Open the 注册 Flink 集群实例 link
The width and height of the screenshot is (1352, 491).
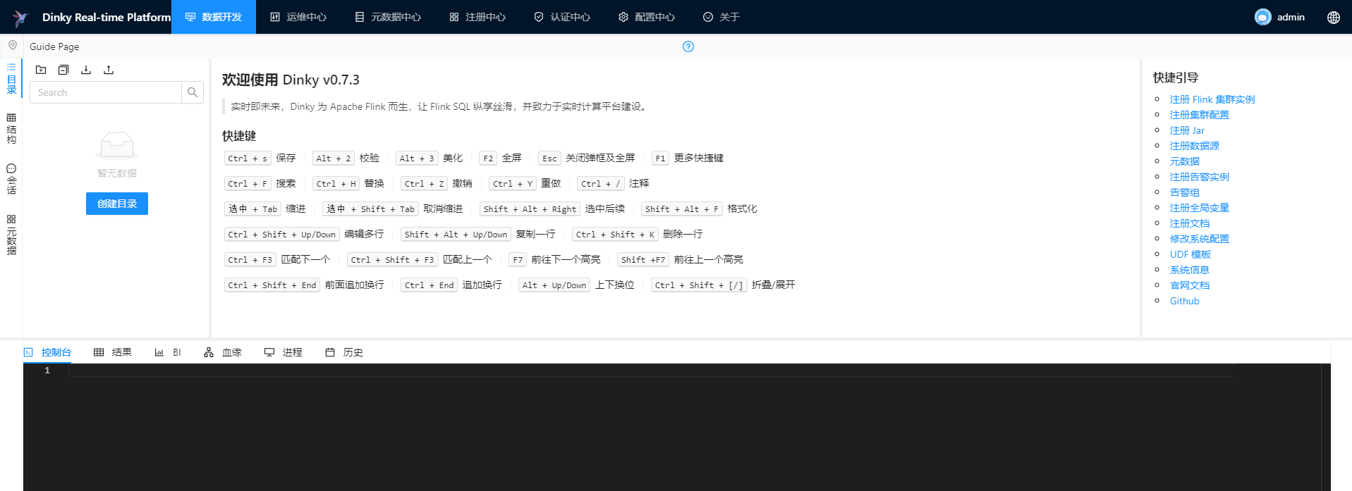pos(1212,99)
